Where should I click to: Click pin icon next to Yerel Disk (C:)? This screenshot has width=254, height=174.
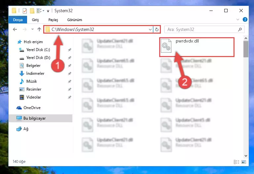(69, 50)
